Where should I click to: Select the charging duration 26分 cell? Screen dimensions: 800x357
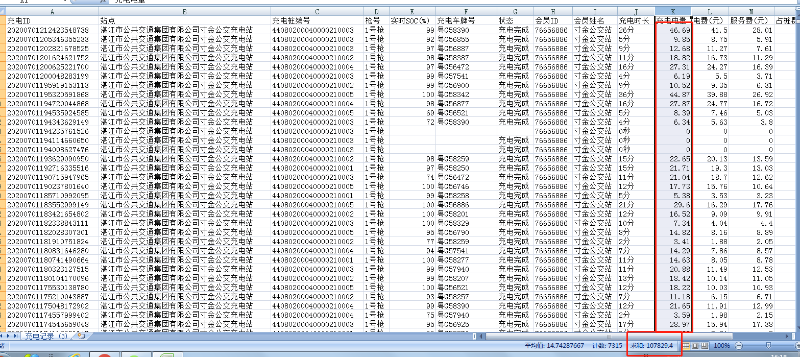tap(636, 30)
